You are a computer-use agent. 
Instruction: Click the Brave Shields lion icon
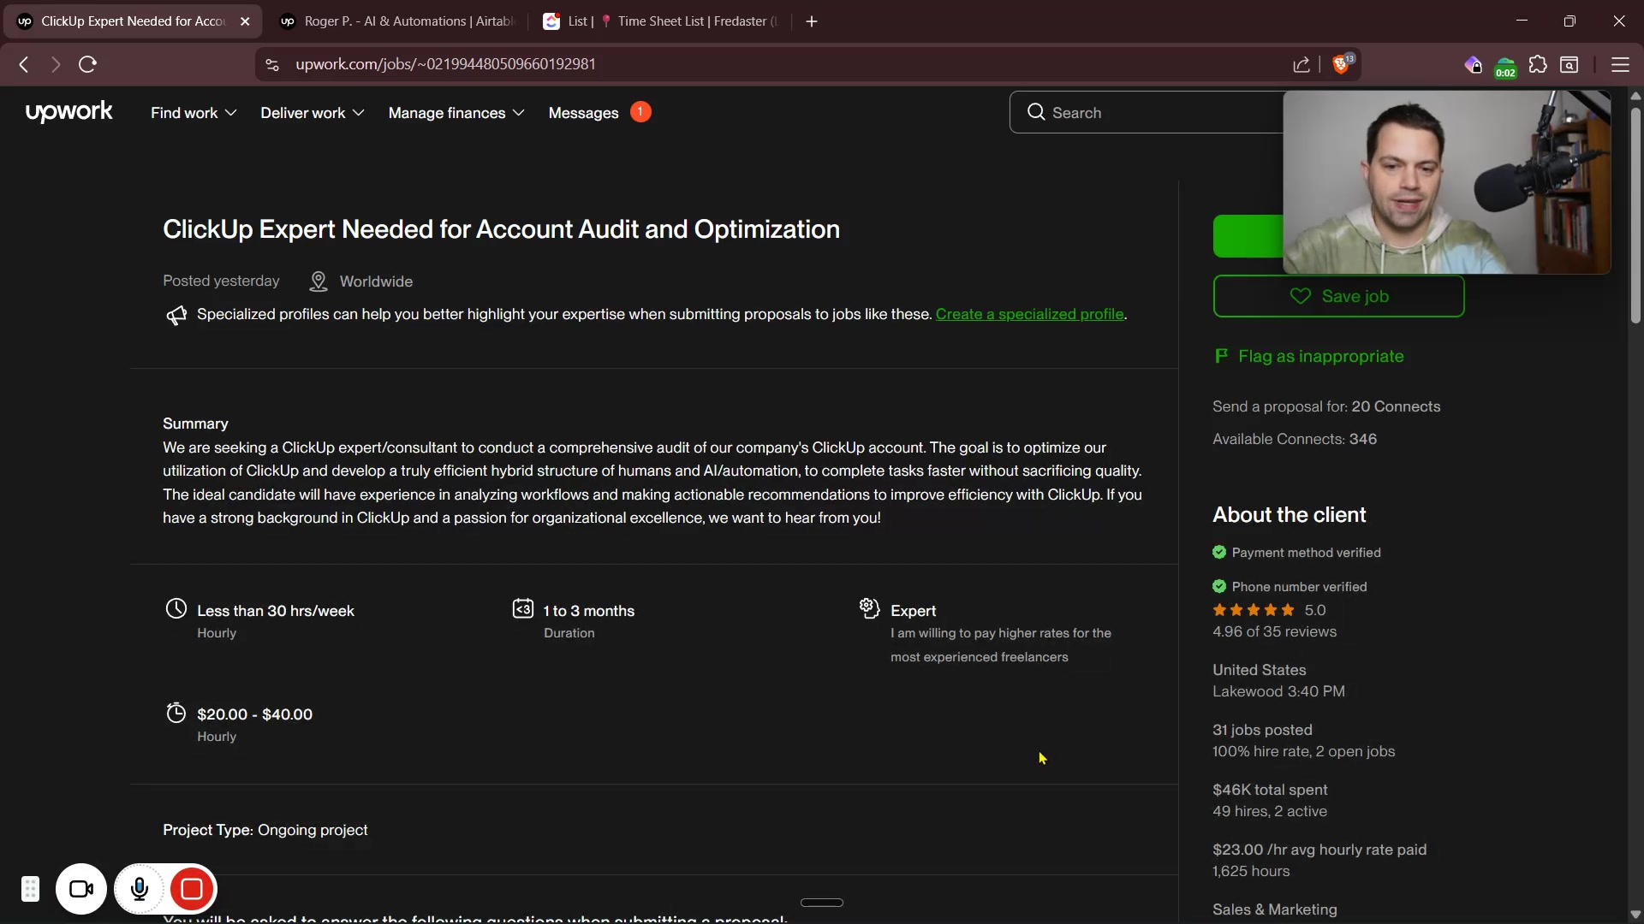coord(1342,65)
